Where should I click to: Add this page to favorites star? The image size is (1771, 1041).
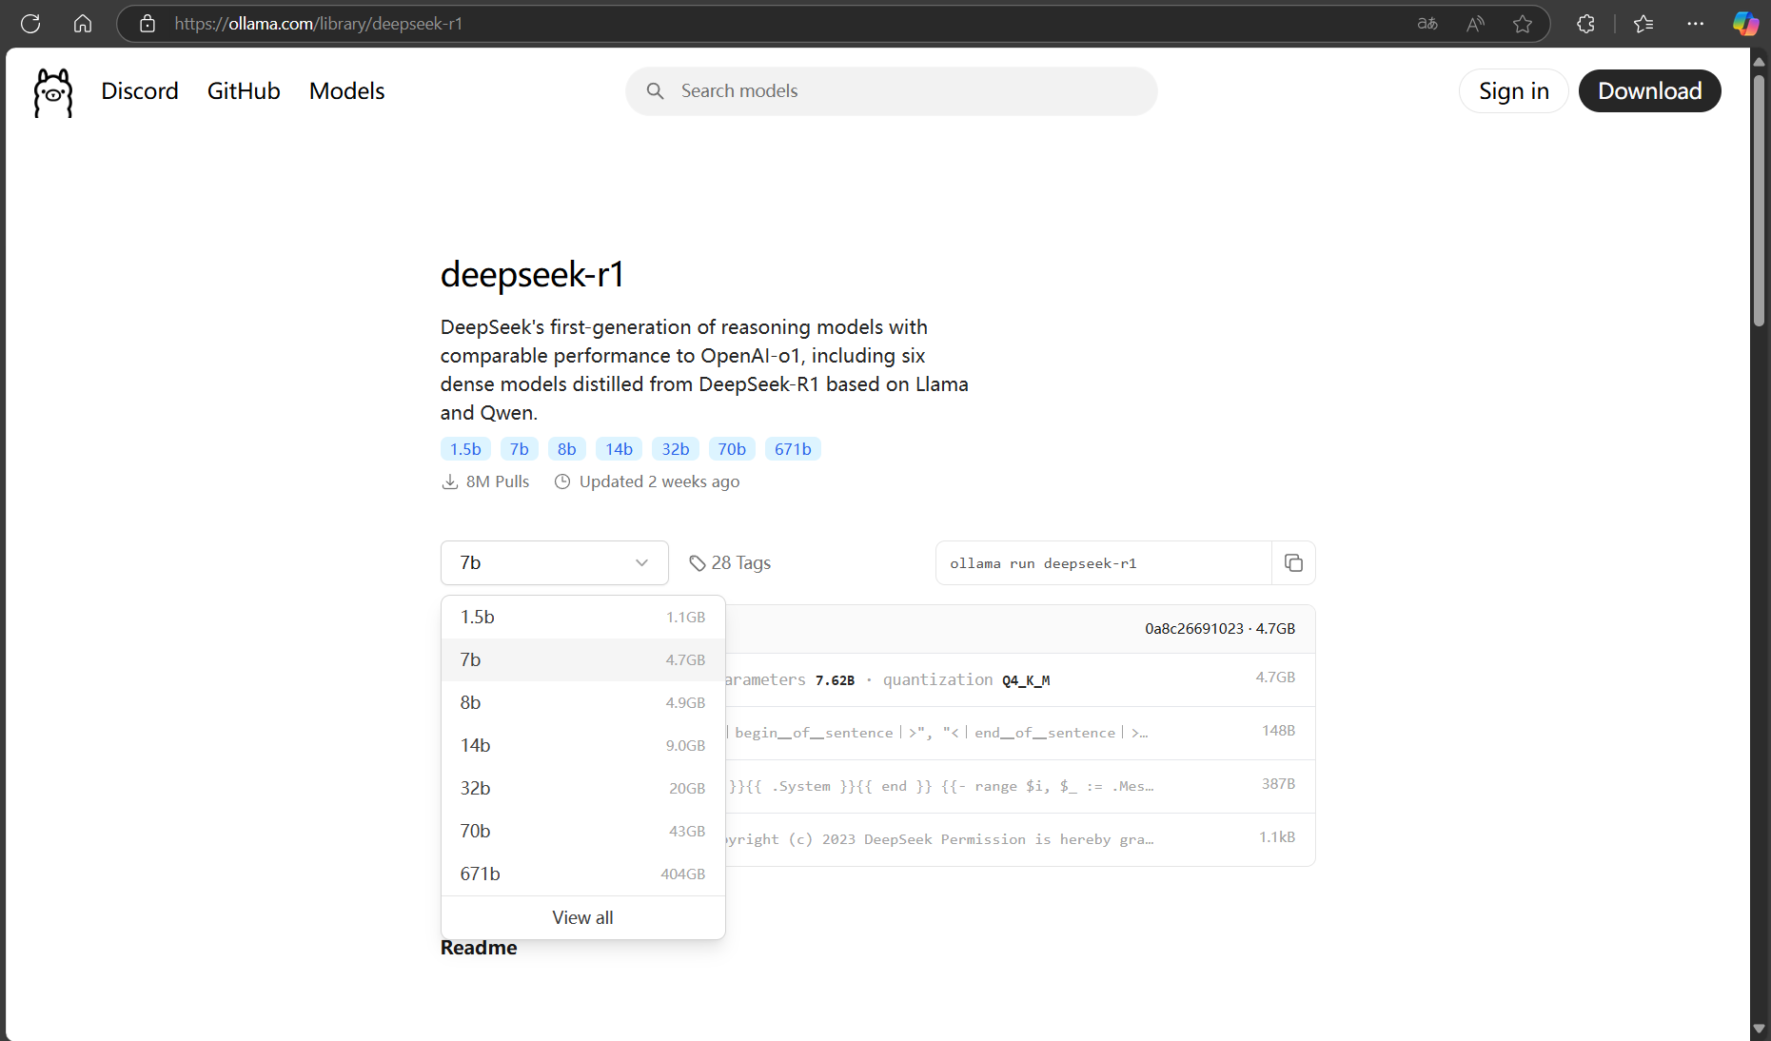click(1523, 24)
